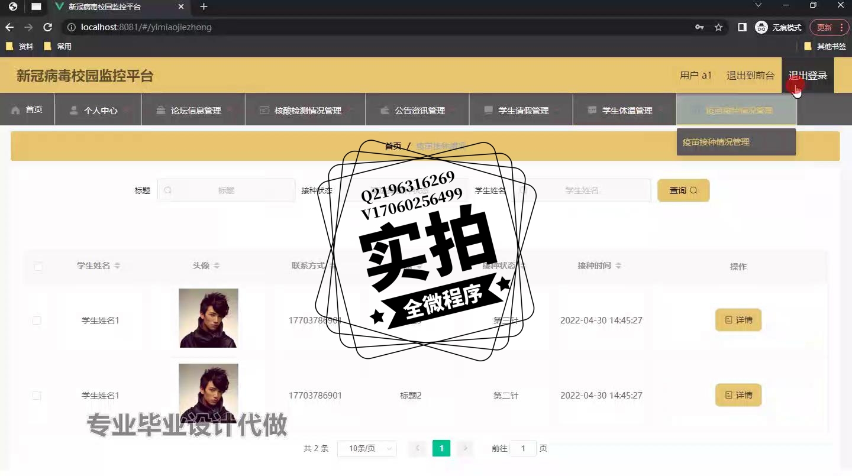Open the 公告资讯管理 menu
Image resolution: width=852 pixels, height=476 pixels.
point(417,110)
